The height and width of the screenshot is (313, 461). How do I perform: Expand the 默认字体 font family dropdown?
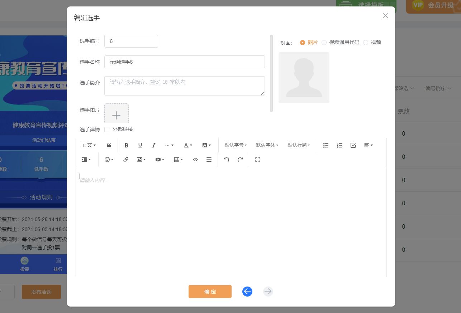coord(267,145)
